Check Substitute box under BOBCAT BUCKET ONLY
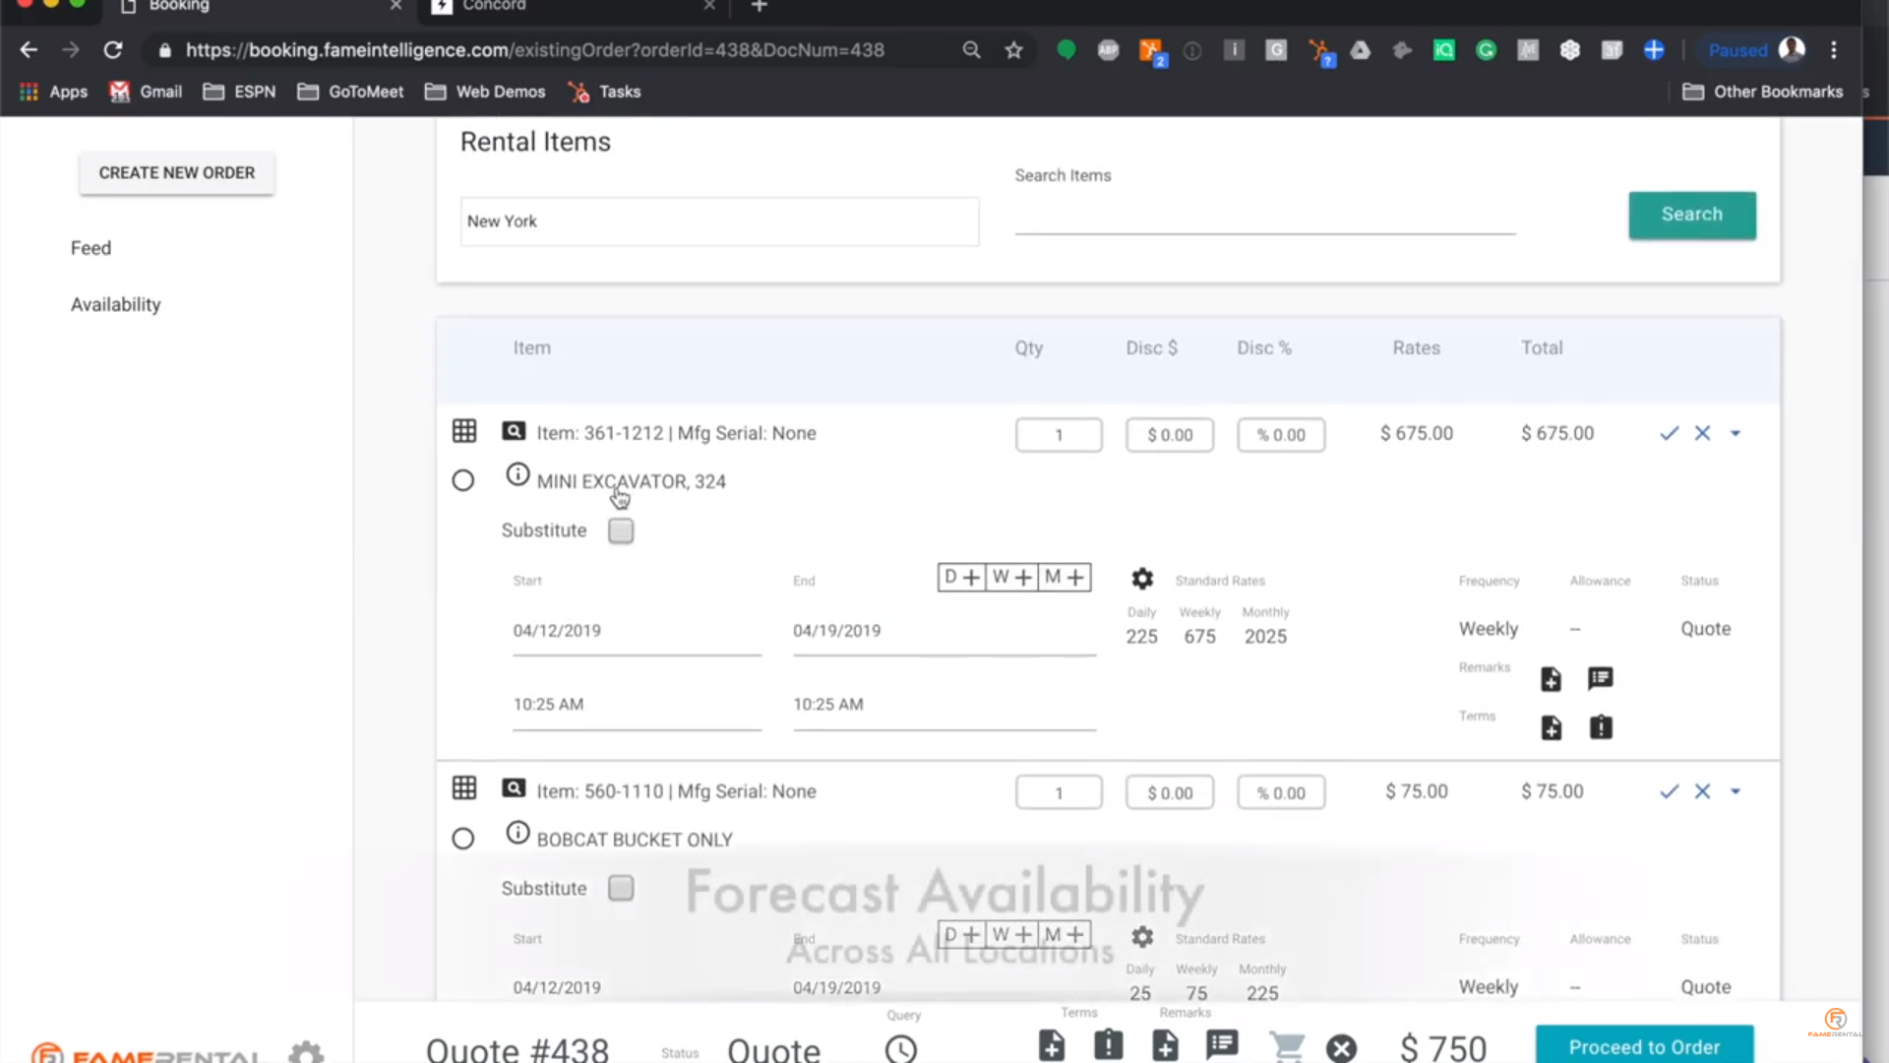1889x1063 pixels. click(x=621, y=889)
